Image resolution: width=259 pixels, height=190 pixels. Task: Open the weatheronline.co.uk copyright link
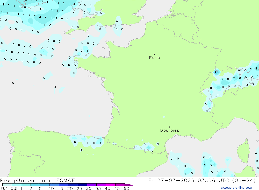237,188
